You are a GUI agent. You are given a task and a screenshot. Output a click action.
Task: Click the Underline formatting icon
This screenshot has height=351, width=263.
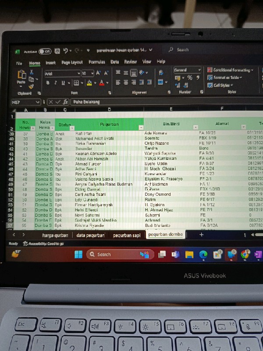point(63,83)
